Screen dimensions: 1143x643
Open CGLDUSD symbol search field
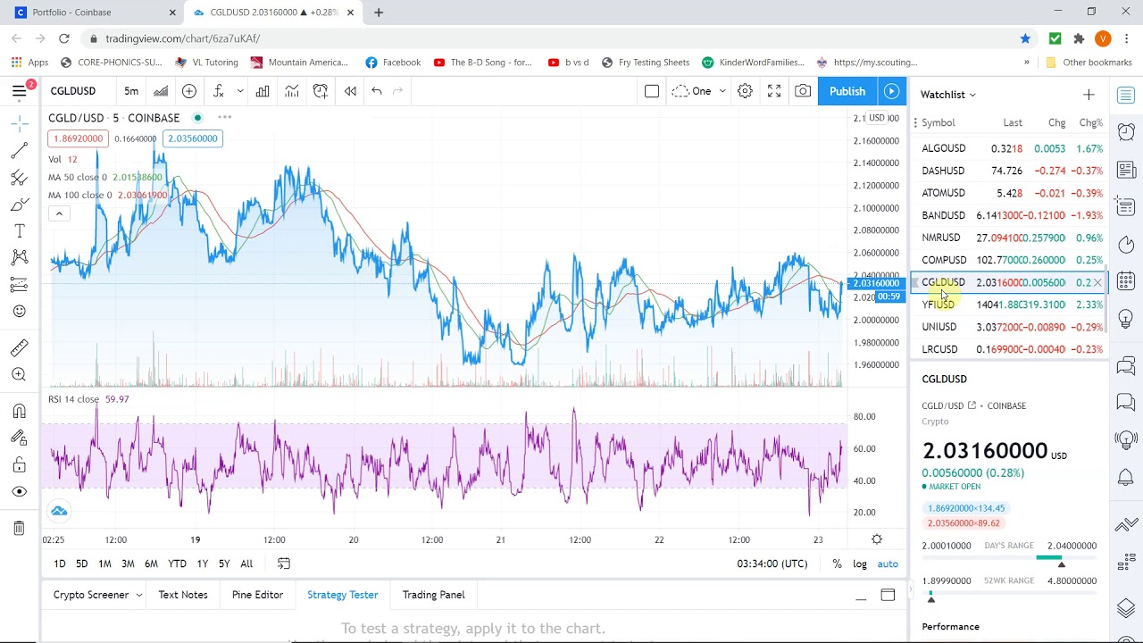73,91
